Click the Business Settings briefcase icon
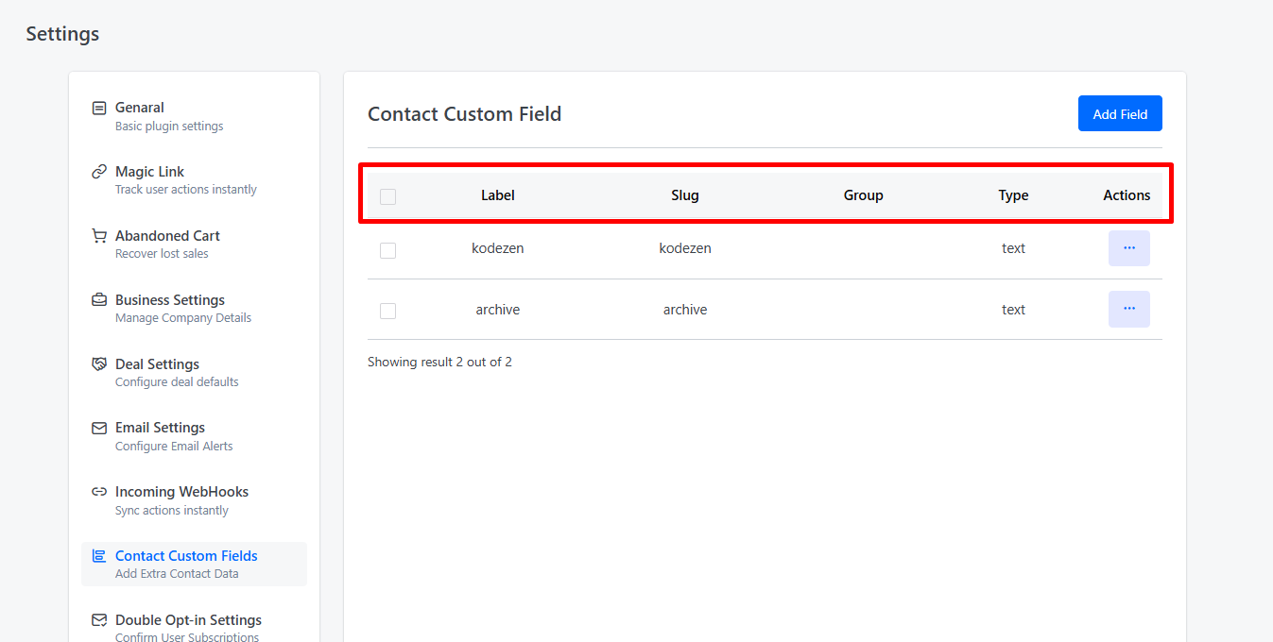 pyautogui.click(x=99, y=300)
